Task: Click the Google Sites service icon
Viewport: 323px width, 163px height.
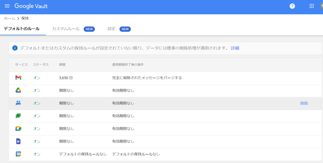Action: point(18,141)
